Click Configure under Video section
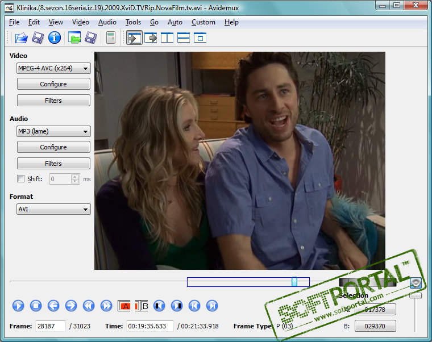Screen dimensions: 432x342 (53, 84)
